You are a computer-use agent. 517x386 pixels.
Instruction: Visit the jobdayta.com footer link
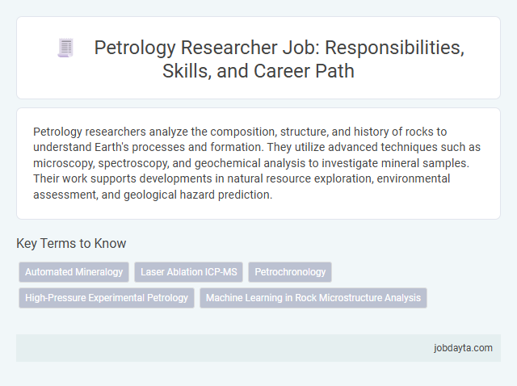[463, 348]
